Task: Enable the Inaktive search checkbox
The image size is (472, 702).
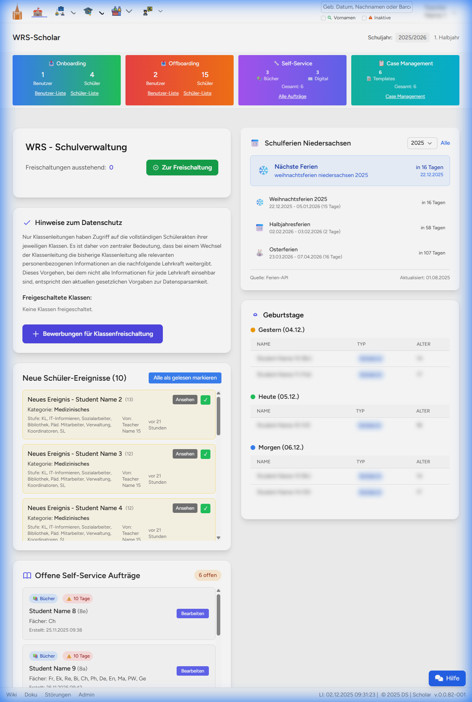Action: [x=364, y=18]
